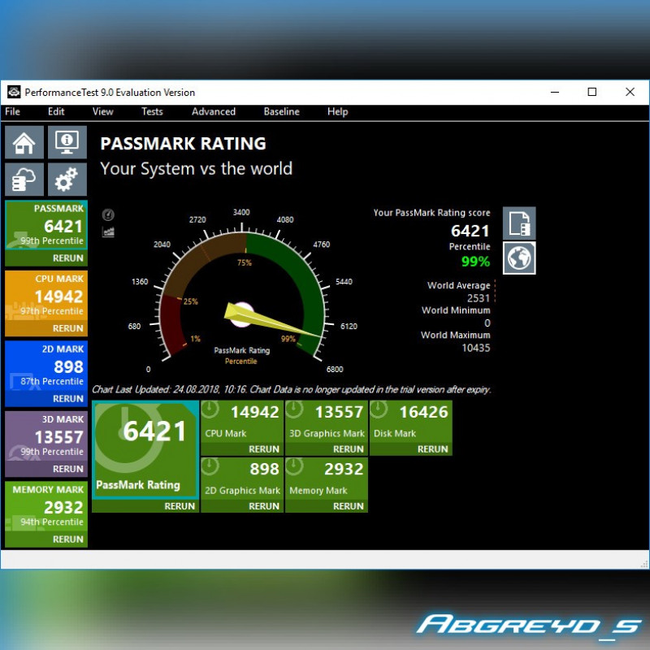The image size is (650, 650).
Task: Click the 75% marker on the gauge
Action: [x=245, y=262]
